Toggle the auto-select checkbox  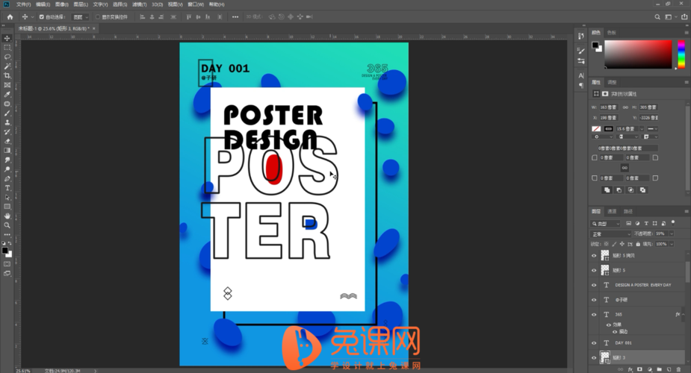tap(41, 17)
